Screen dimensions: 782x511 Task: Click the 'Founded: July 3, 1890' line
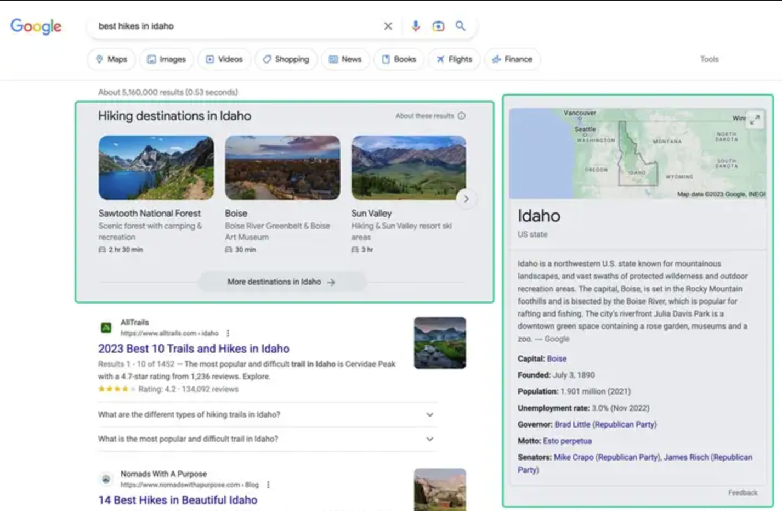point(556,375)
